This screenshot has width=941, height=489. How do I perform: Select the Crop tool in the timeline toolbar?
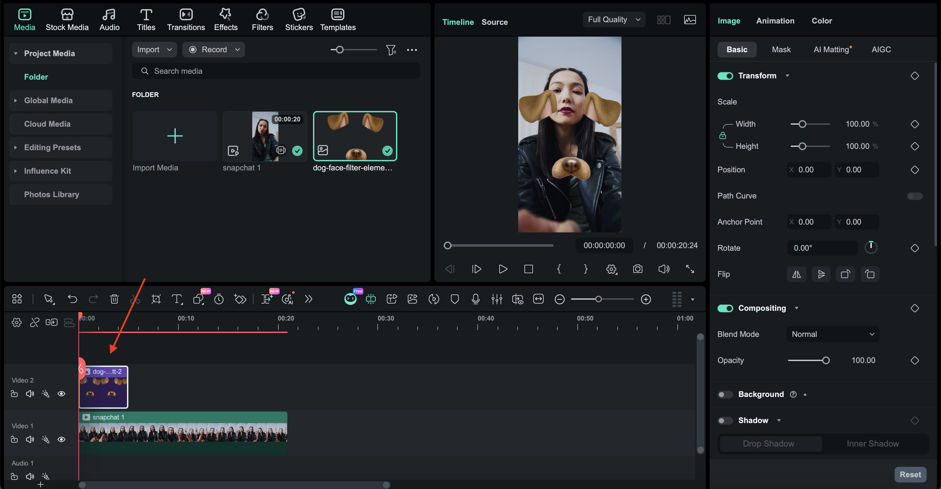(156, 299)
